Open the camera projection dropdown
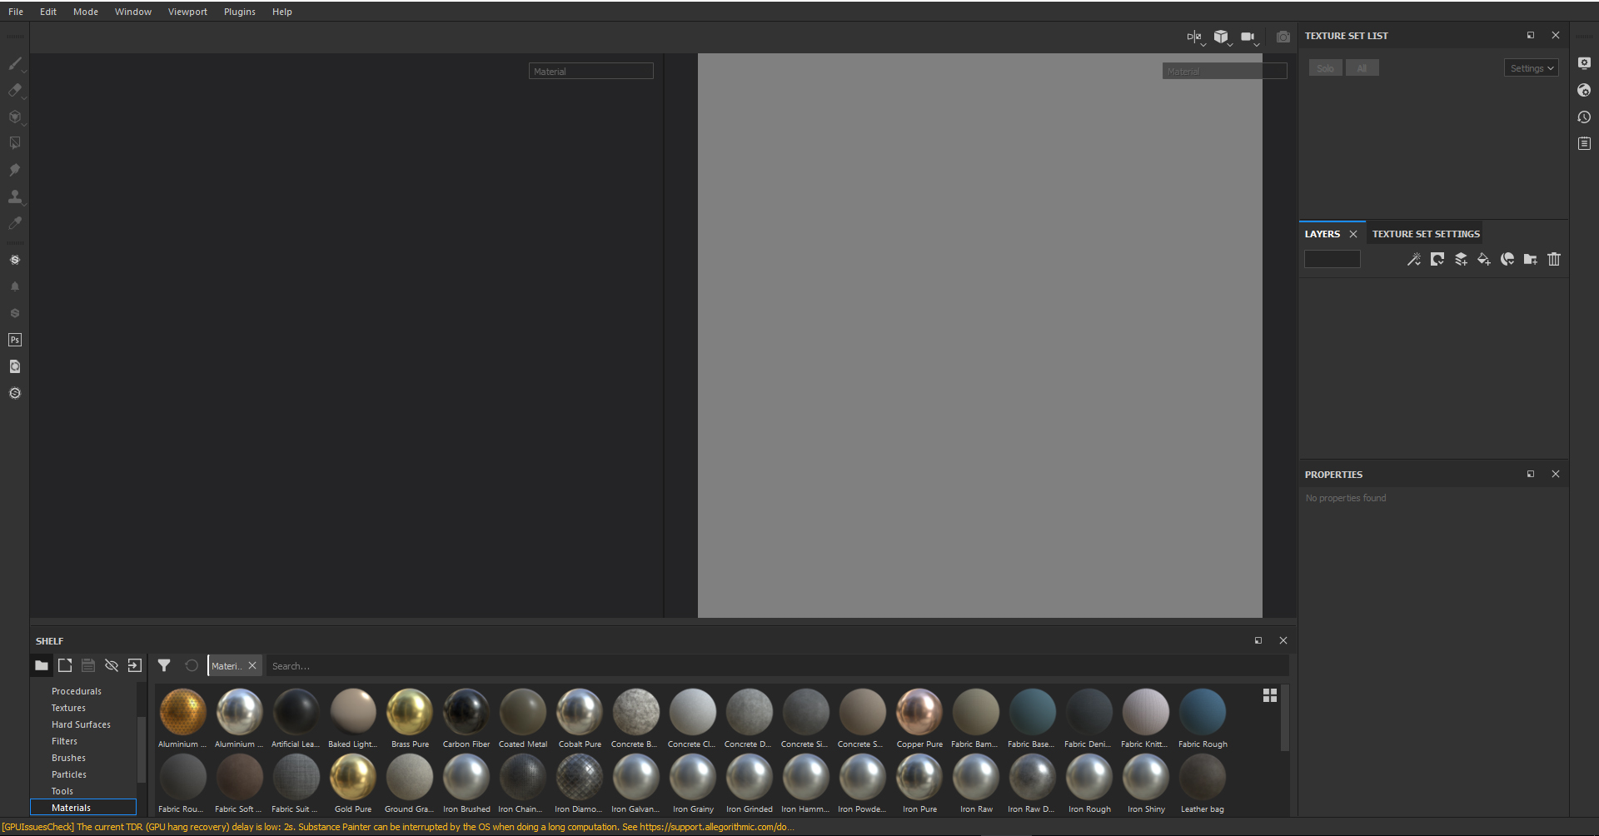1599x836 pixels. point(1249,37)
